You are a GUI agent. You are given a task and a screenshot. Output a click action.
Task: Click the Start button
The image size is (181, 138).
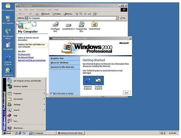7,133
